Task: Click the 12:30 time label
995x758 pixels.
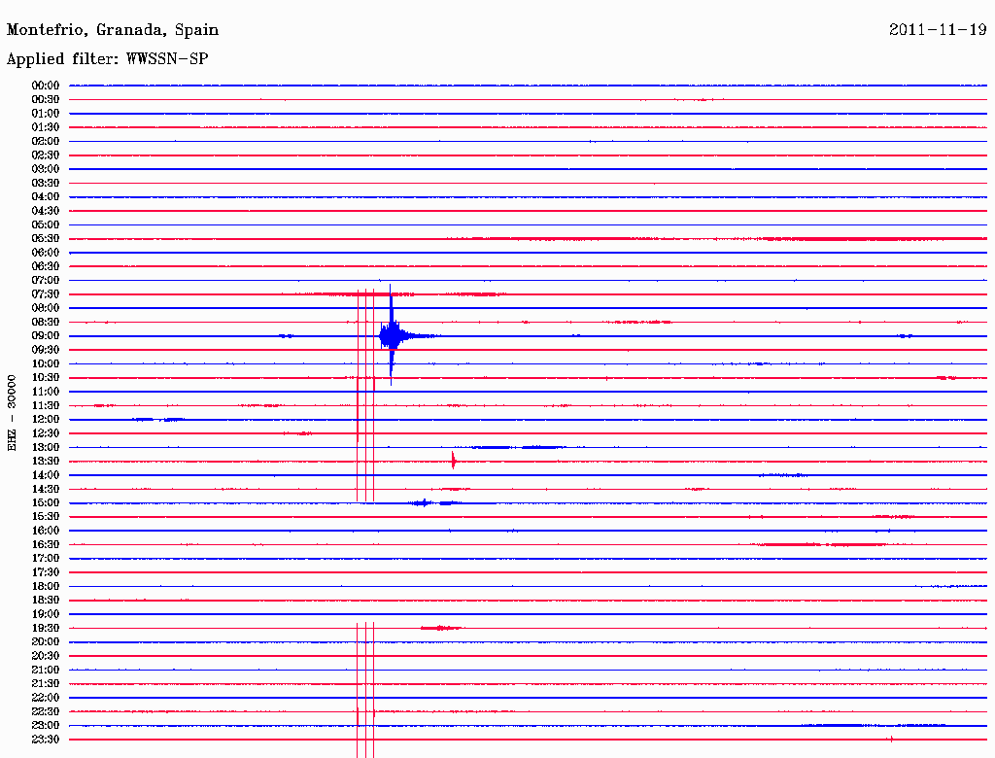Action: click(46, 433)
